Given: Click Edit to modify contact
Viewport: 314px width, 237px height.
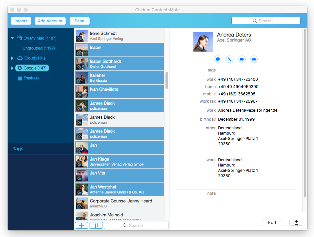Looking at the screenshot, I should [272, 222].
